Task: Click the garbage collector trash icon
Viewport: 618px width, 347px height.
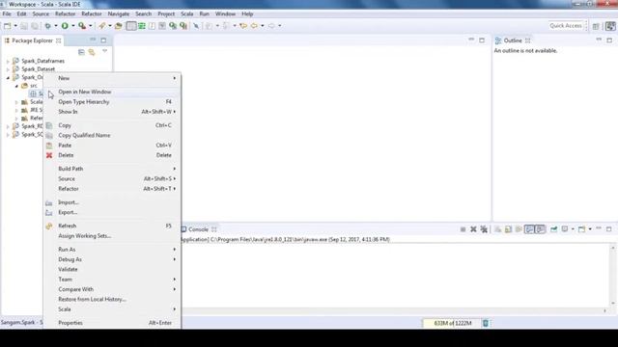Action: 486,324
